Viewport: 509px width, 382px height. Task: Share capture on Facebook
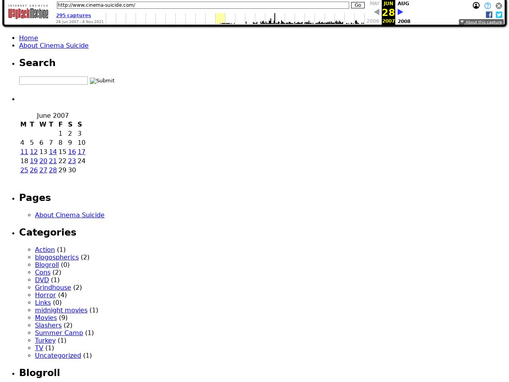tap(489, 15)
